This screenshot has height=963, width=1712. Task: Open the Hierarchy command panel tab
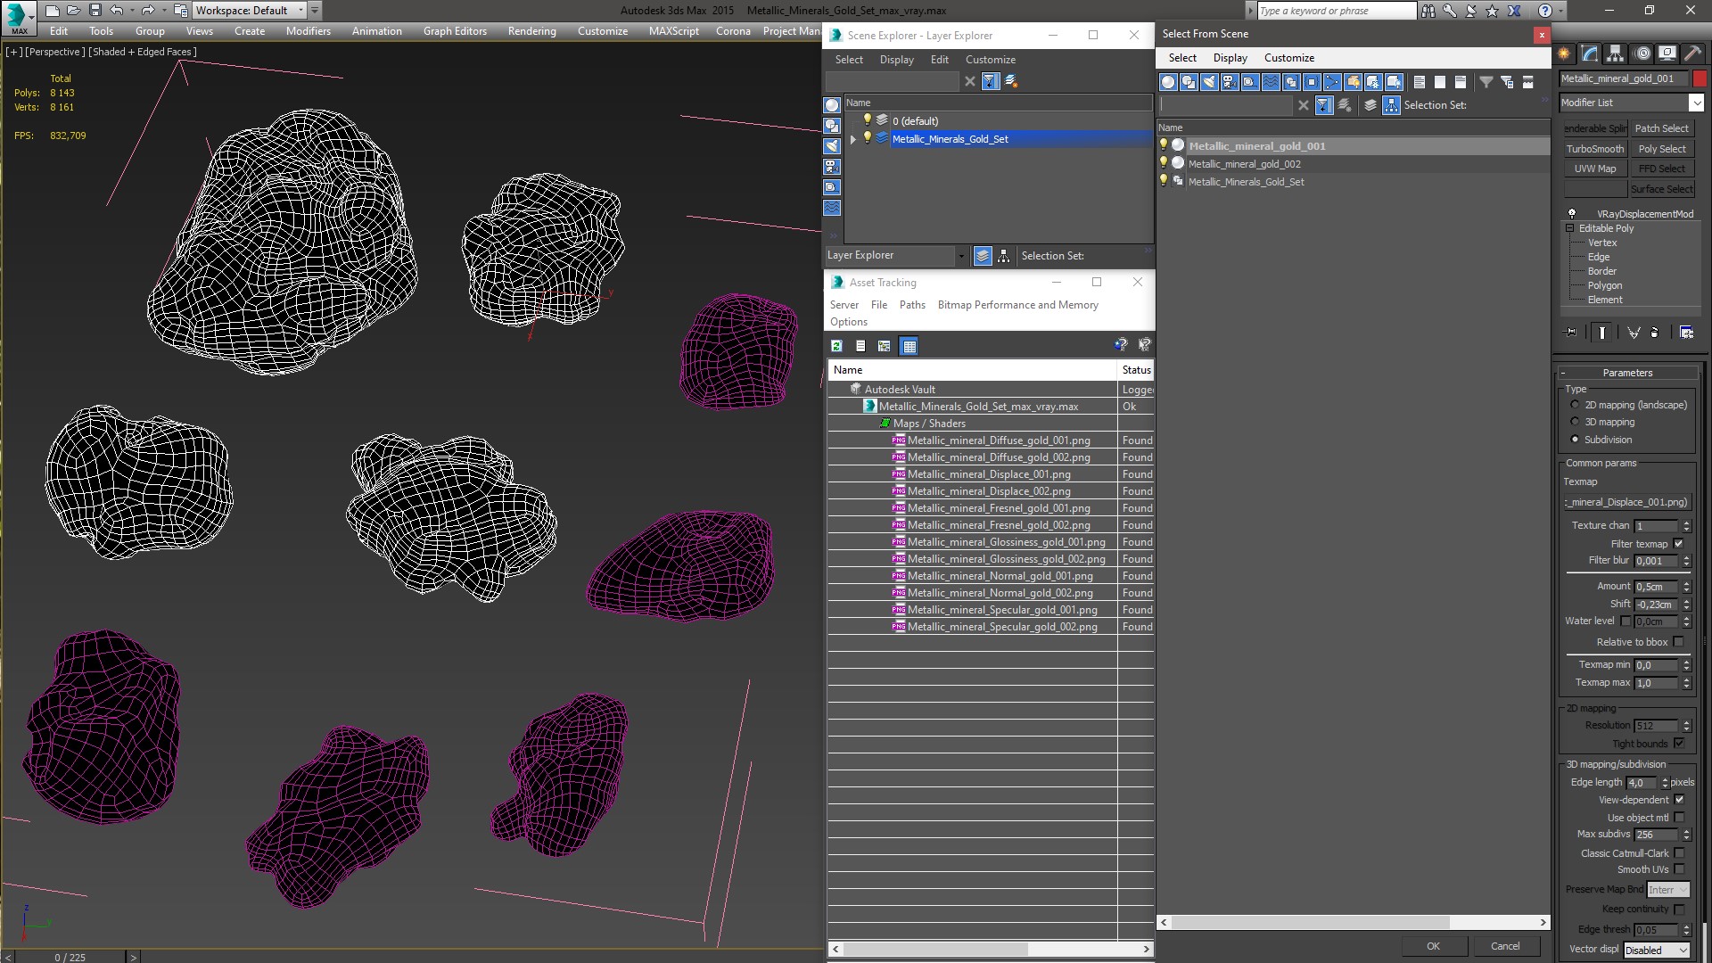[x=1616, y=53]
